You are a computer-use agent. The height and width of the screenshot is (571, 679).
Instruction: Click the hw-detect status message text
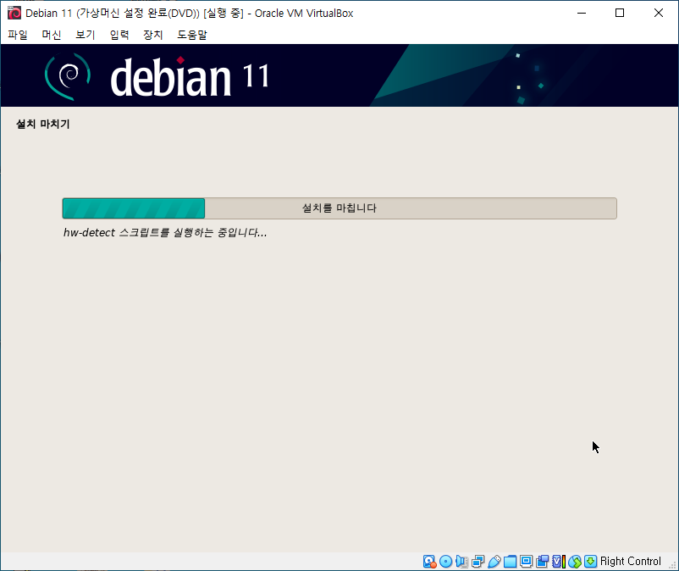click(x=165, y=233)
